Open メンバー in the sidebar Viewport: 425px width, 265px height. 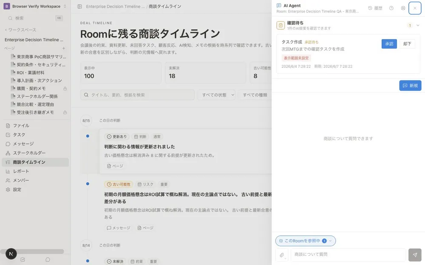(x=35, y=180)
